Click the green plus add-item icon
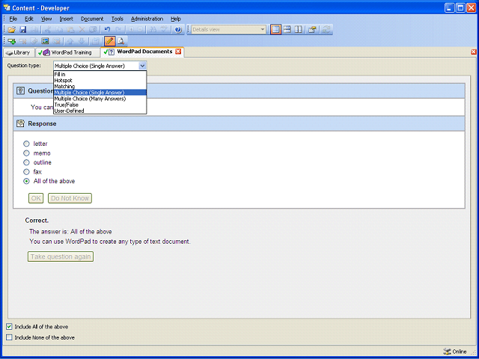This screenshot has width=479, height=359. click(12, 41)
